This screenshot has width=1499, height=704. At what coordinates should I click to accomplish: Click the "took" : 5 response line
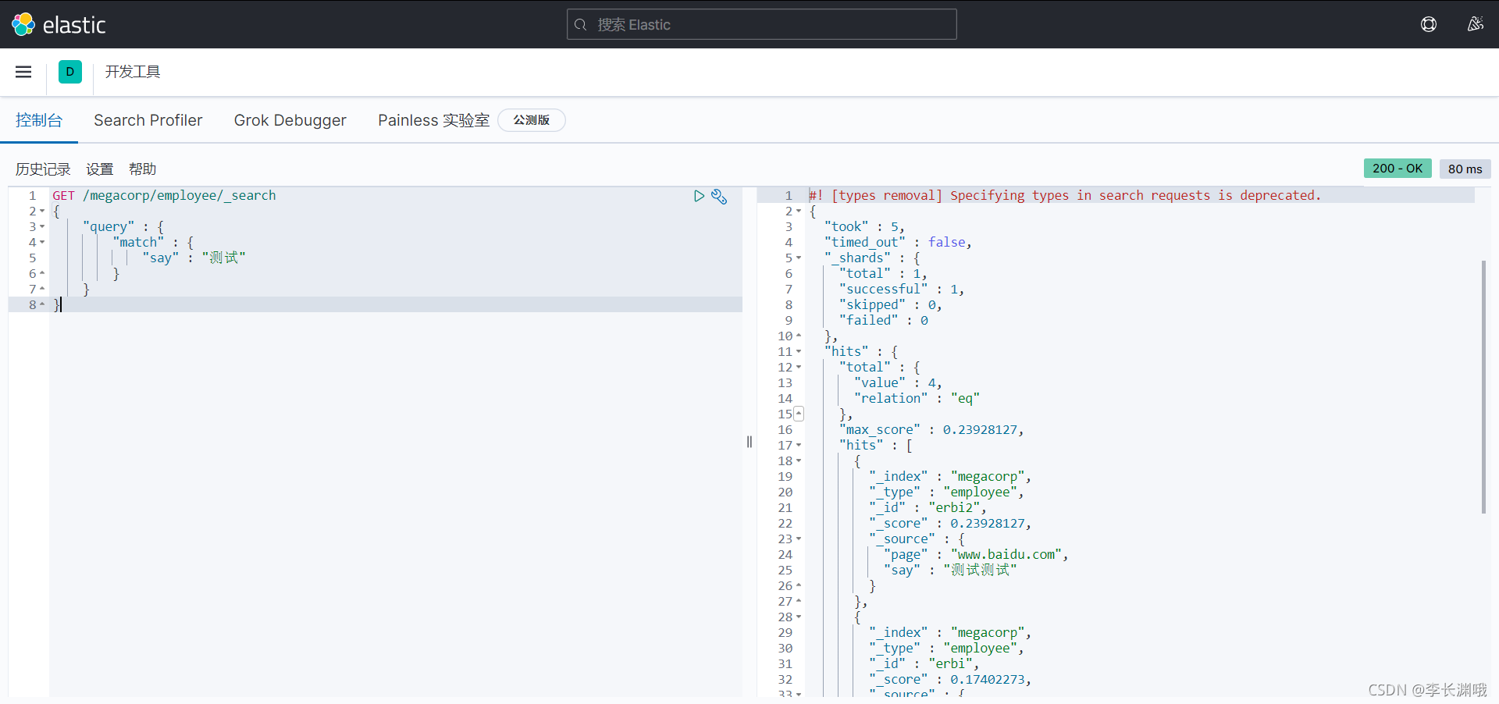click(x=864, y=227)
